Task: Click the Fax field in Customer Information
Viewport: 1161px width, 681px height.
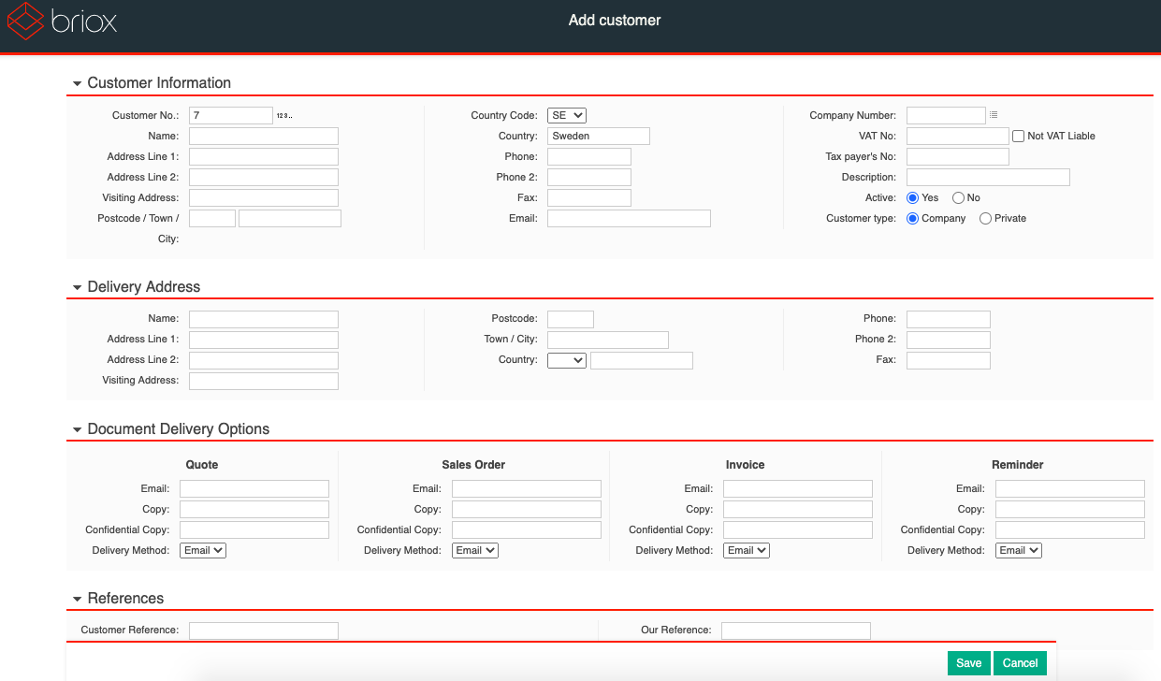Action: pos(589,197)
